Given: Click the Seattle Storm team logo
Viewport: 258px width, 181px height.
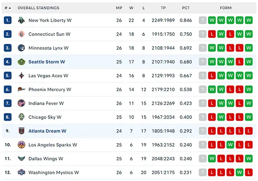Looking at the screenshot, I should pyautogui.click(x=21, y=62).
